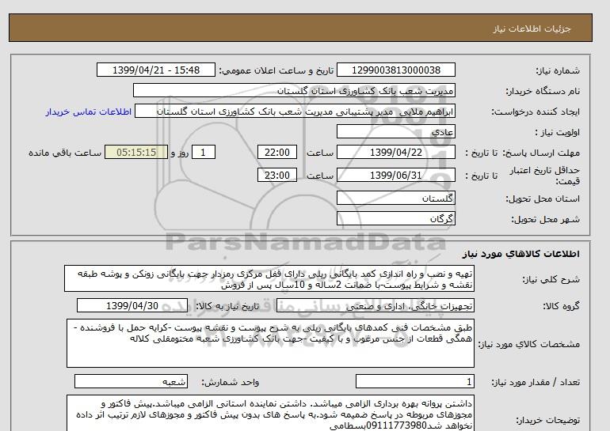Click the شماره نیاز field 1299003813000038
The width and height of the screenshot is (610, 431).
coord(395,70)
